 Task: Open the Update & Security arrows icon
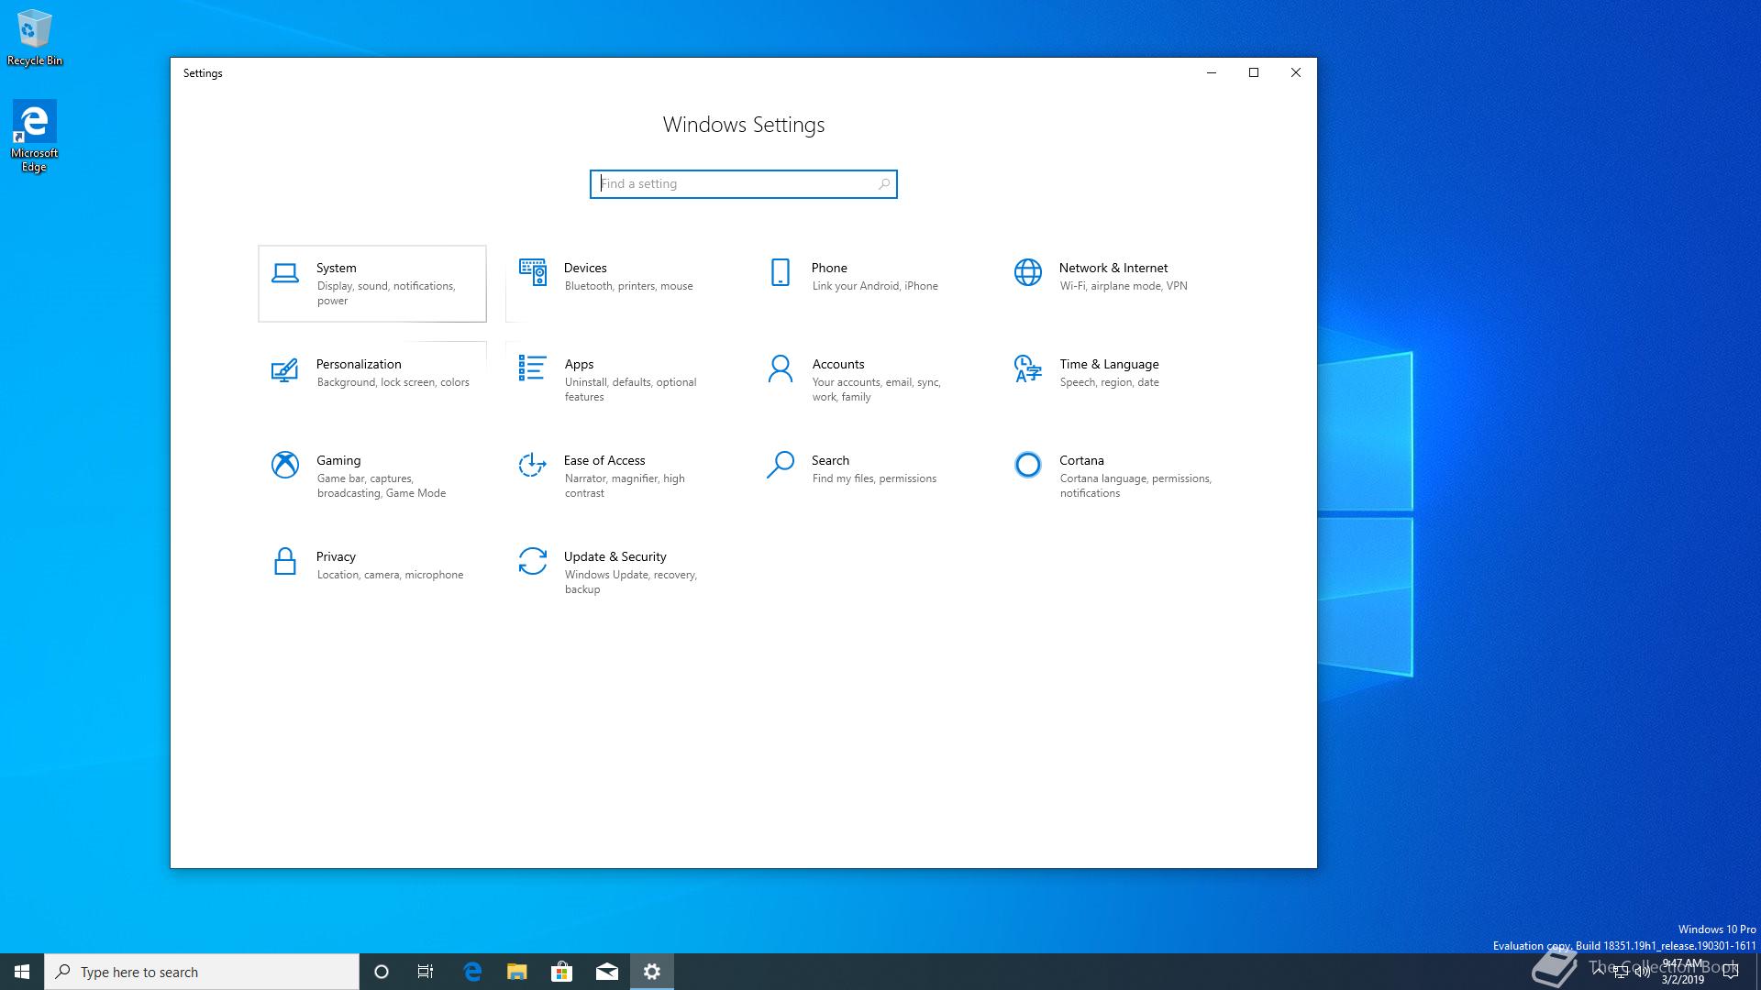(x=533, y=561)
